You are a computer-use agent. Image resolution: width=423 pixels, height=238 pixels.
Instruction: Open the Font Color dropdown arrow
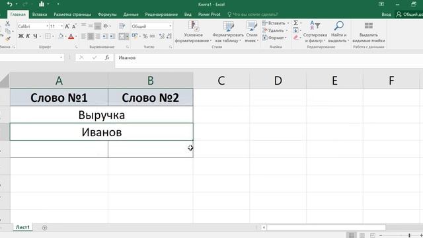point(76,36)
